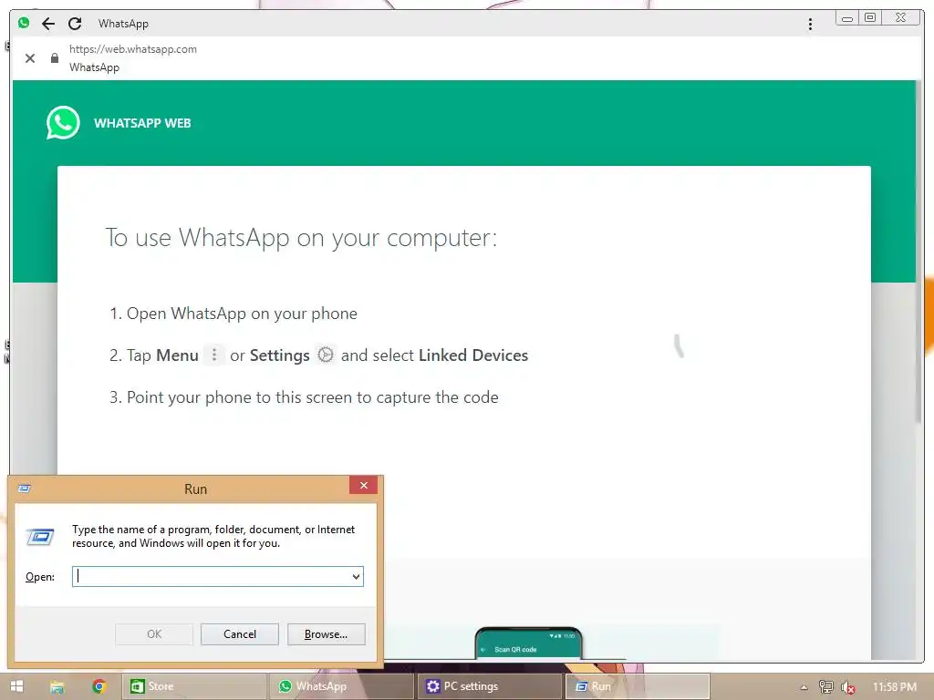Click the WhatsApp Web logo icon

[x=63, y=123]
